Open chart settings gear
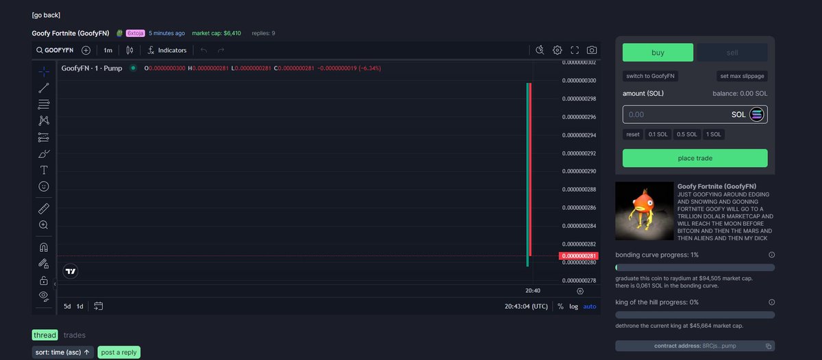This screenshot has height=360, width=822. [x=558, y=50]
